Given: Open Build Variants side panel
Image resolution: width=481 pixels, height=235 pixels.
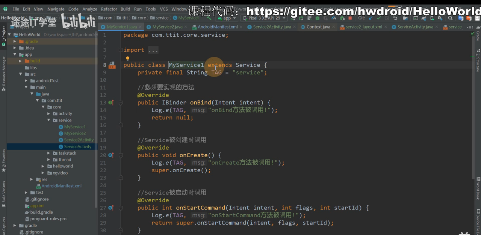Looking at the screenshot, I should pyautogui.click(x=3, y=194).
